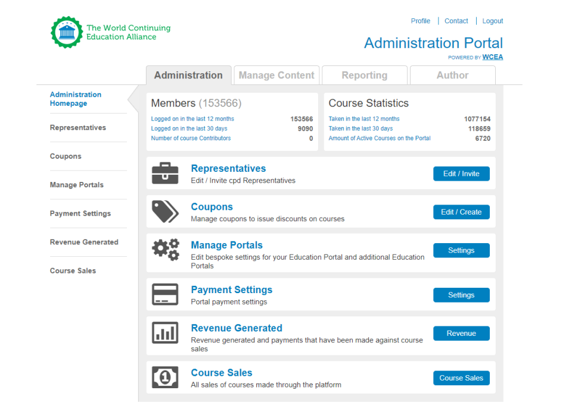Click the value 9090
Screen dimensions: 572x412
point(305,129)
